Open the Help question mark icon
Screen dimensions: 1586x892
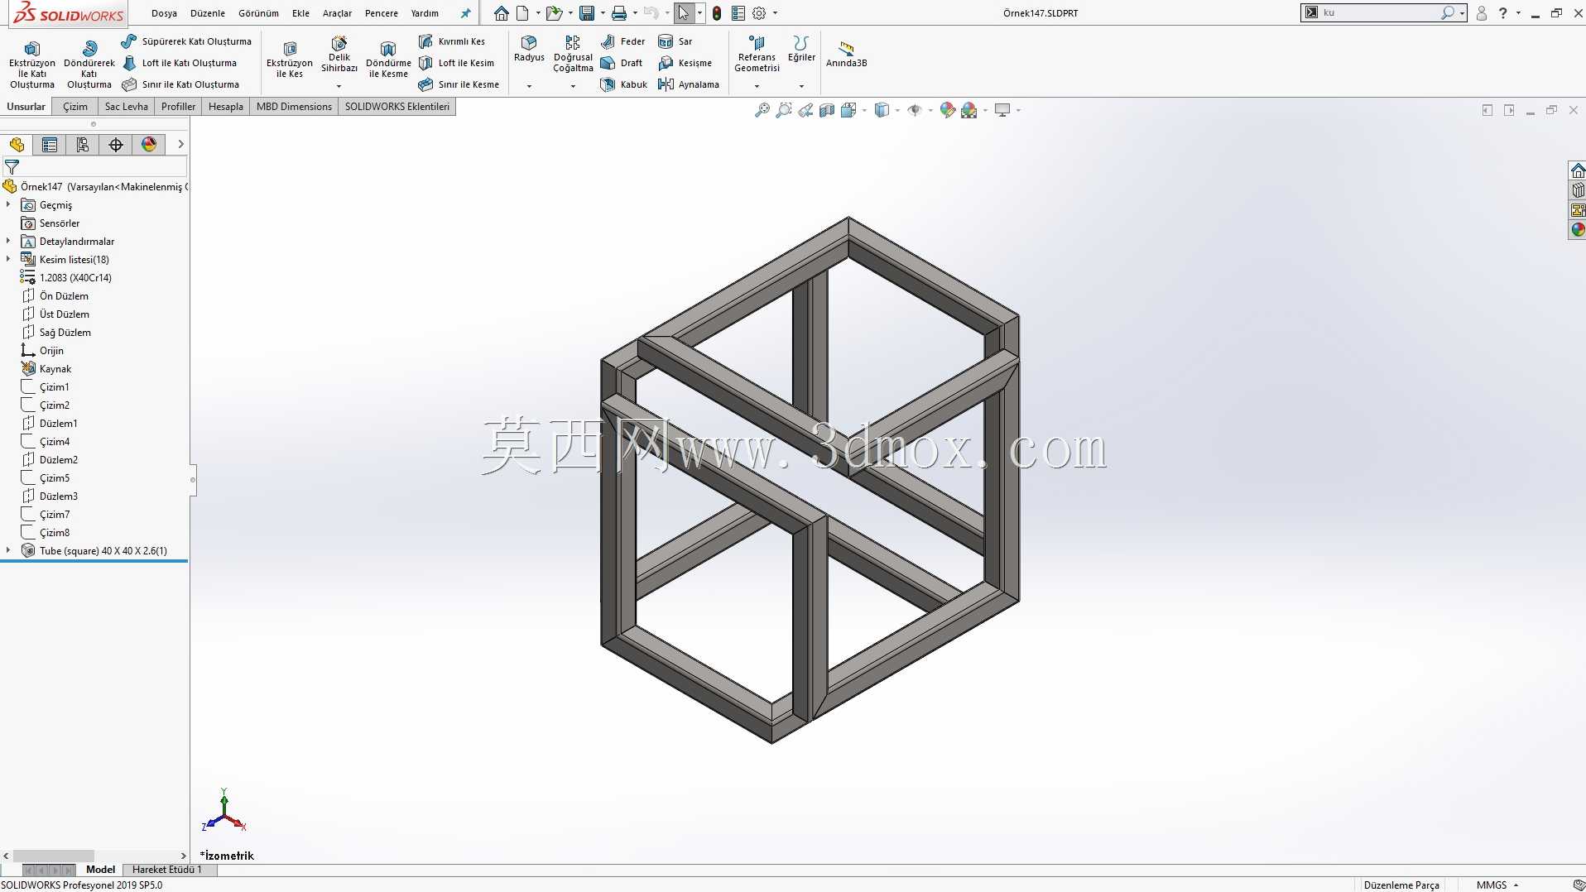coord(1502,13)
